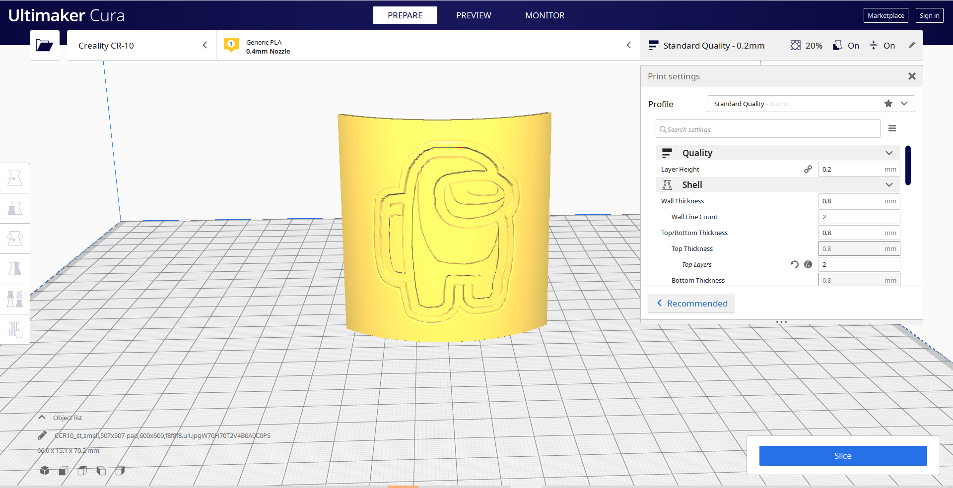
Task: Select the Mirror tool in left toolbar
Action: tap(15, 269)
